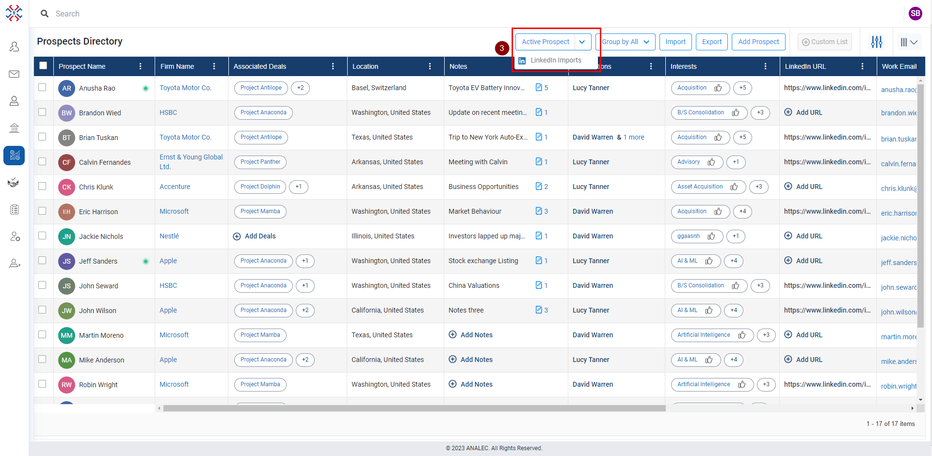Click the horizontal table scrollbar

(414, 408)
